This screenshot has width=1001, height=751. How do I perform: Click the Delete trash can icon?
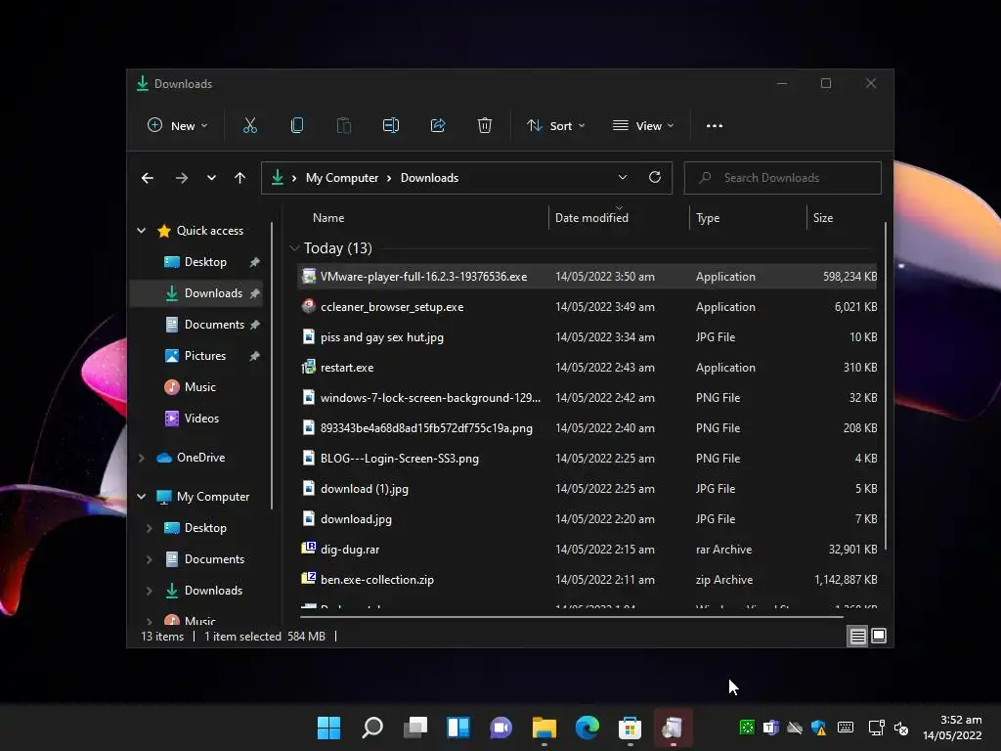(x=485, y=126)
